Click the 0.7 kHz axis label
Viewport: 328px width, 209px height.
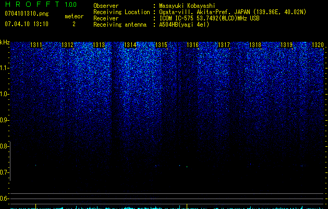pos(4,172)
